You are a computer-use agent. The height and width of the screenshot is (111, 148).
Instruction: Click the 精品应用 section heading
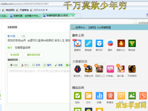click(78, 88)
